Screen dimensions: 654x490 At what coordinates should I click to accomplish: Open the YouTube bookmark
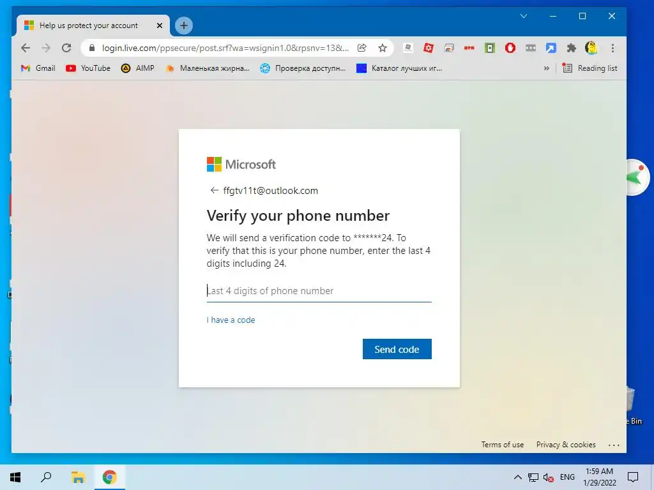pos(88,68)
